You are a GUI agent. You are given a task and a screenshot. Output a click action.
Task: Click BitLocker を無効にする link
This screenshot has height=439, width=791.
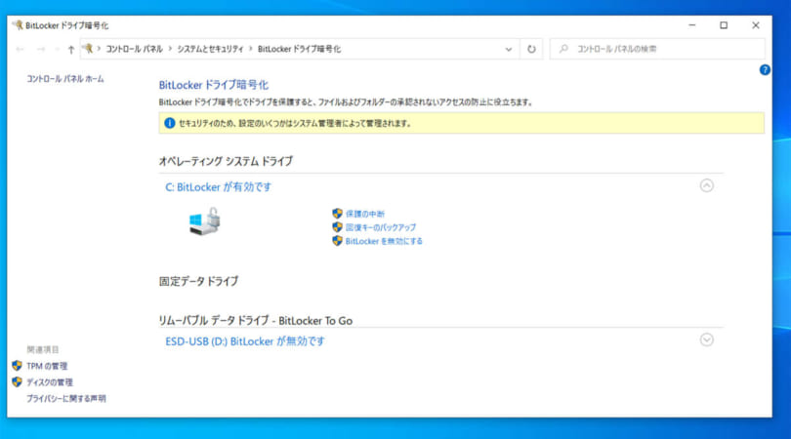[x=384, y=240]
